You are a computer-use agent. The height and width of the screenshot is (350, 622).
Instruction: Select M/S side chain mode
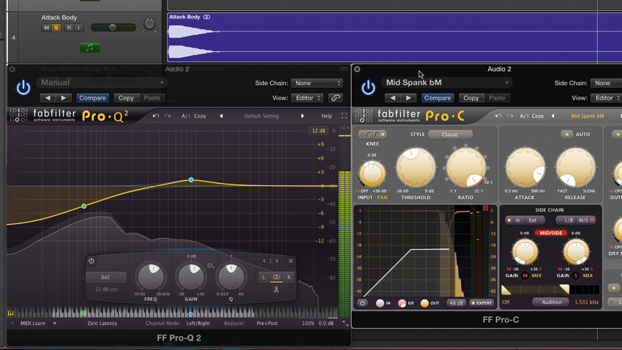586,220
